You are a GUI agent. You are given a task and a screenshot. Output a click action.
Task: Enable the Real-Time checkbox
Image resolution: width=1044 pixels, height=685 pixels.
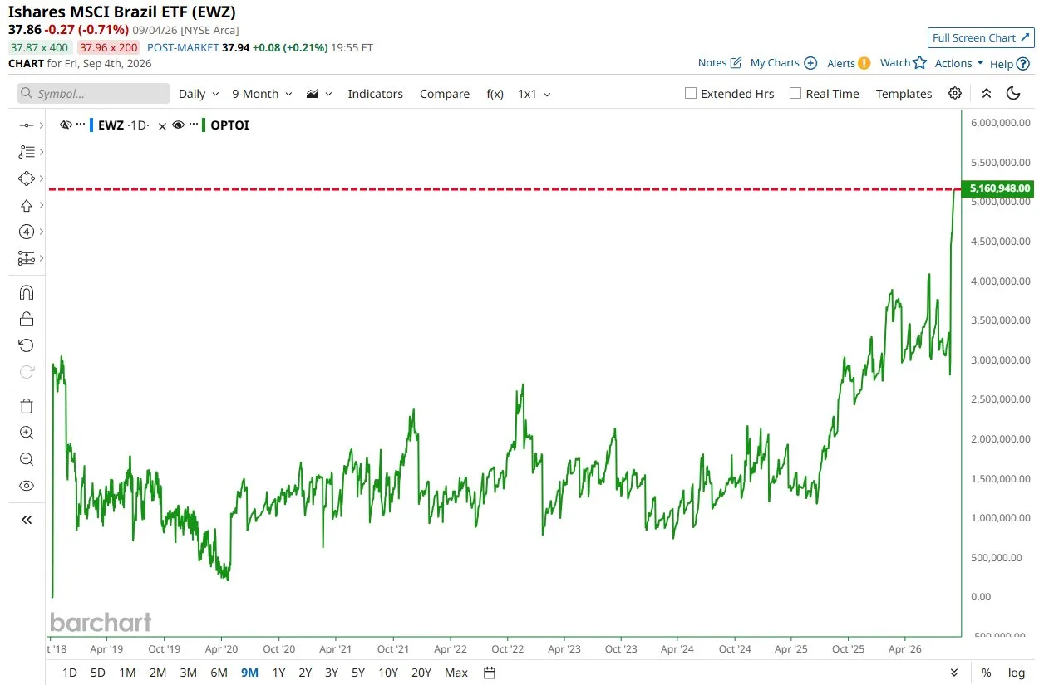tap(795, 93)
